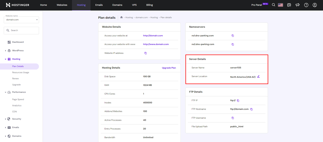Screen dimensions: 323x142
Task: Change language via US flag icon
Action: coord(280,5)
